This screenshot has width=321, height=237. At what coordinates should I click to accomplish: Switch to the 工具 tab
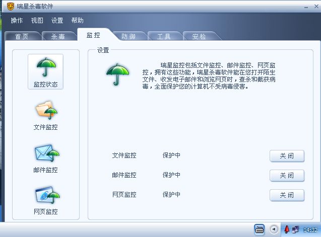click(x=164, y=36)
